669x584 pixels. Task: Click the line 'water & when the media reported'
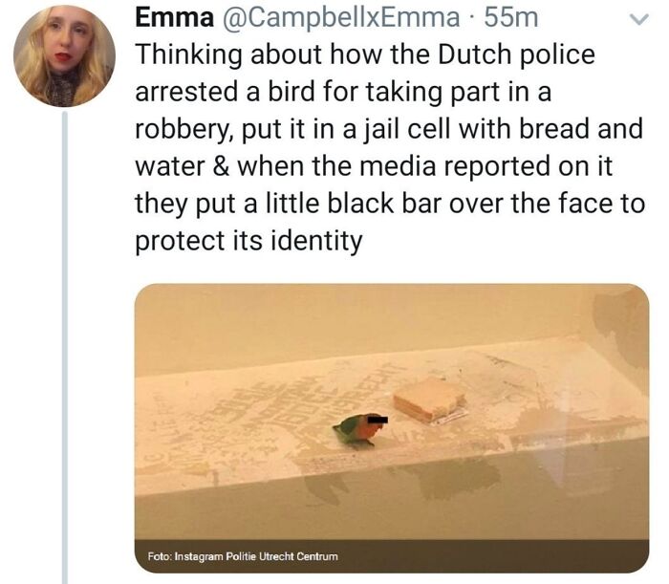(x=375, y=167)
